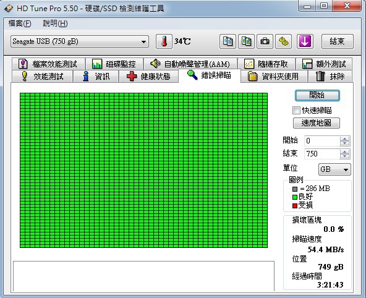Viewport: 366px width, 298px height.
Task: Decrease the 結束 end value spinner
Action: click(x=344, y=156)
